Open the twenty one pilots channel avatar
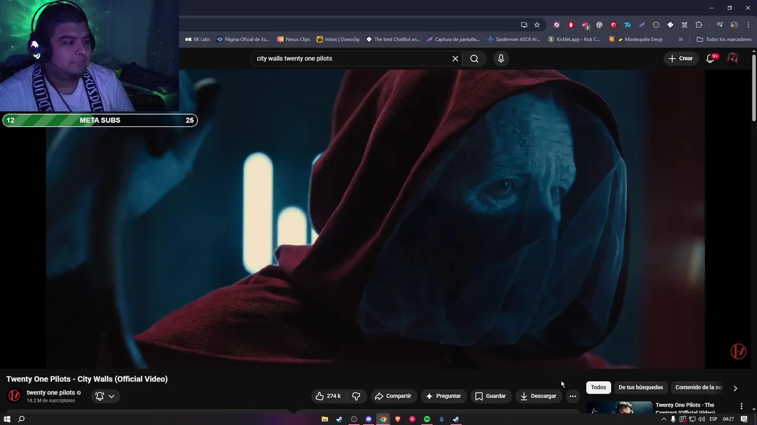The height and width of the screenshot is (425, 757). 14,395
